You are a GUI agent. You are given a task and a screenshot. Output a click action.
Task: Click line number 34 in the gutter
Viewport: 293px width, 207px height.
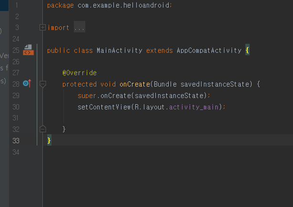[16, 152]
